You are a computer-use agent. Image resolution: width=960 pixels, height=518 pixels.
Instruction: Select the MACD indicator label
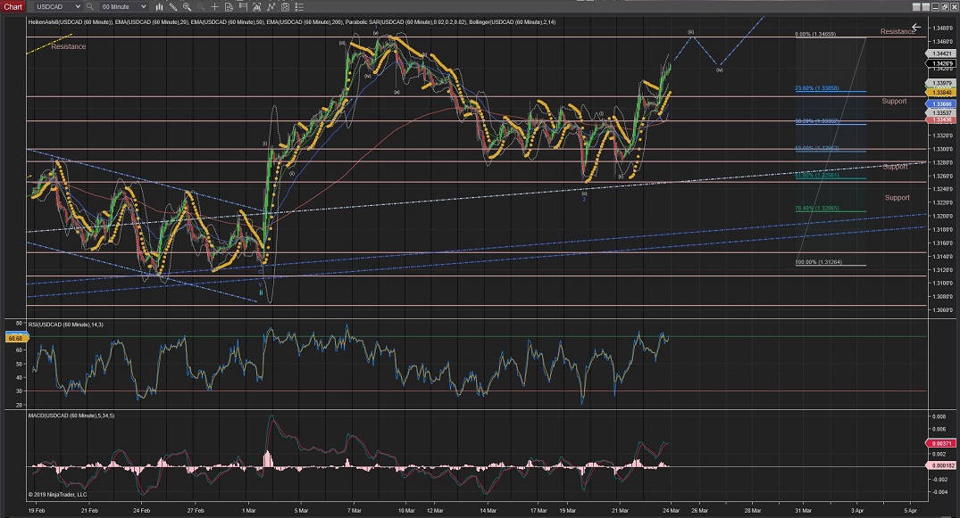tap(73, 416)
